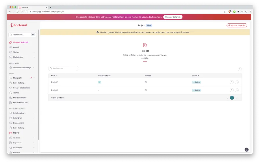Image resolution: width=260 pixels, height=163 pixels.
Task: Click the Mes notes de frais icon
Action: pos(11,103)
